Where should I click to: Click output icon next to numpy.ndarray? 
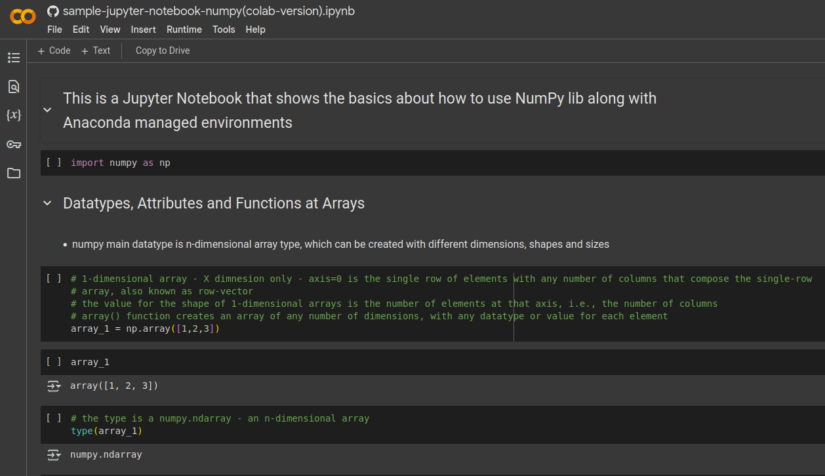(54, 455)
